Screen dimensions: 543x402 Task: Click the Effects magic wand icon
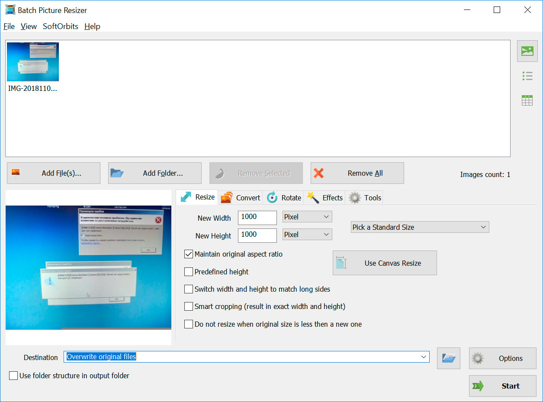[313, 197]
